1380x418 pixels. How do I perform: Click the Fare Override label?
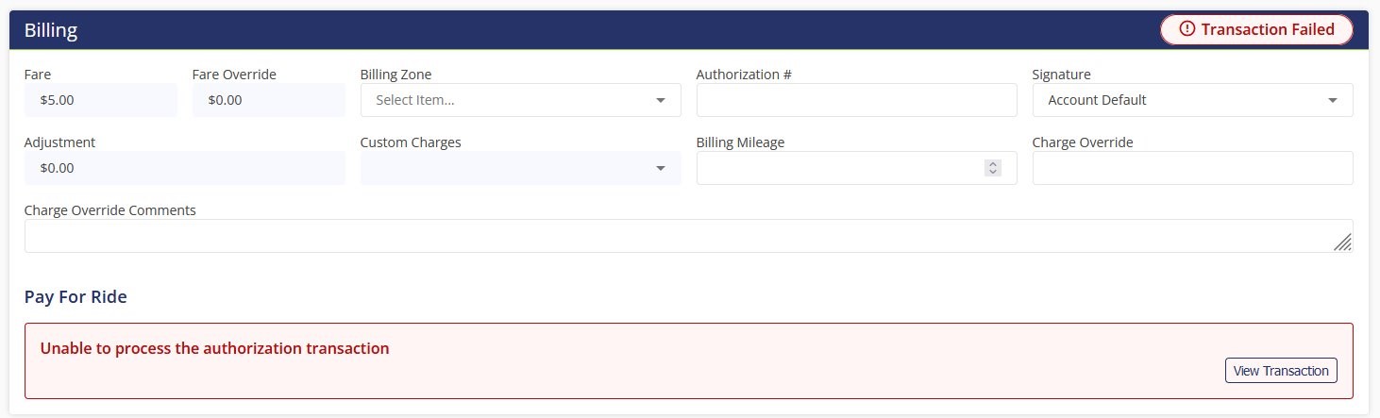point(234,75)
